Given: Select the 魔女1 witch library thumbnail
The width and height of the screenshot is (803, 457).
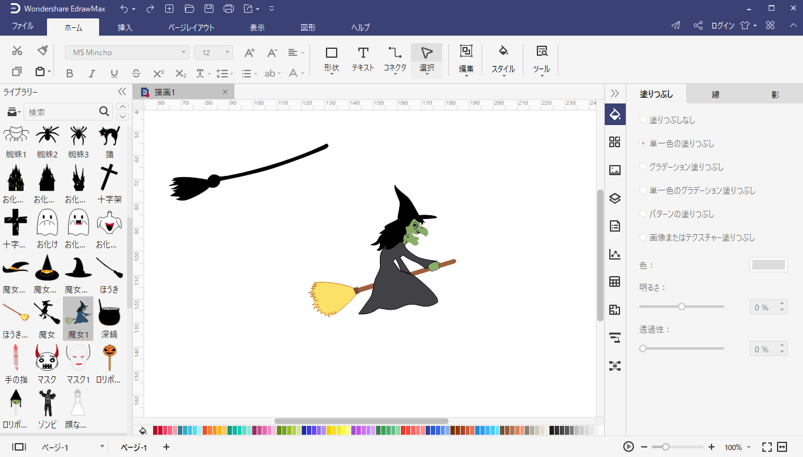Looking at the screenshot, I should (78, 319).
